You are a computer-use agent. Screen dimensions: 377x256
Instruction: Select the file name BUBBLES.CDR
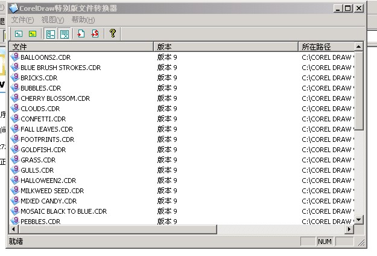click(41, 88)
